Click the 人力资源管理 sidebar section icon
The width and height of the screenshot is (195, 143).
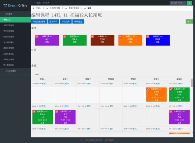click(4, 71)
